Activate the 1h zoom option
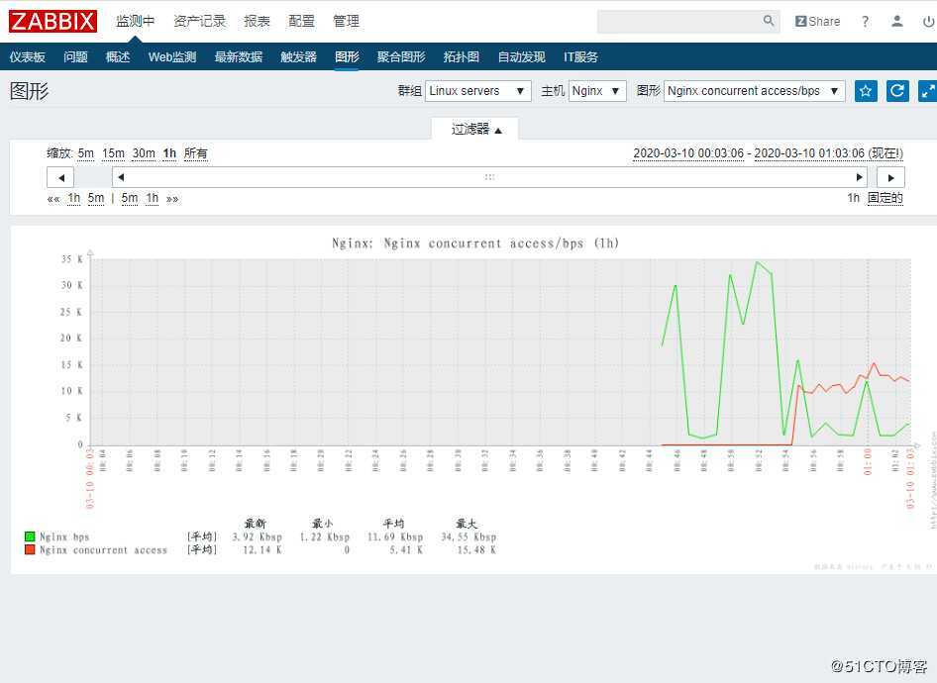 (x=168, y=153)
